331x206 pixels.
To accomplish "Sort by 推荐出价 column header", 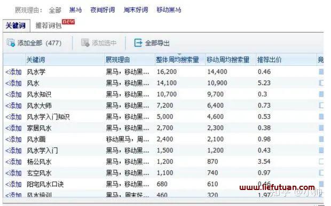I will 270,60.
